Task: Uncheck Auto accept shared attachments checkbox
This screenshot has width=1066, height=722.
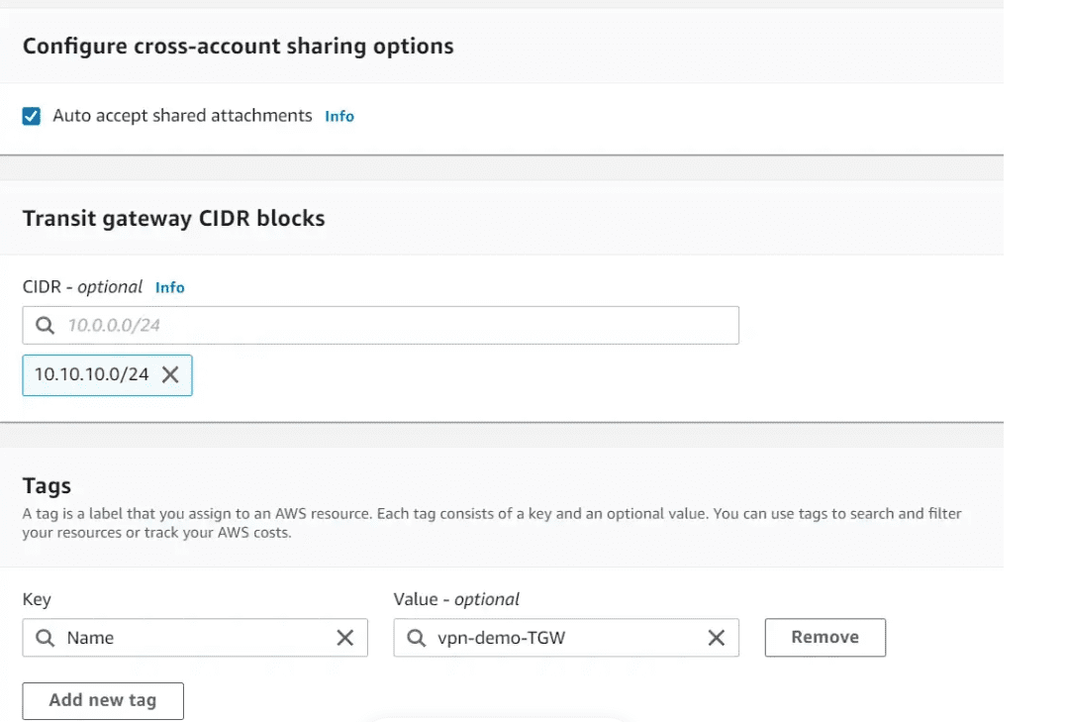Action: [x=32, y=116]
